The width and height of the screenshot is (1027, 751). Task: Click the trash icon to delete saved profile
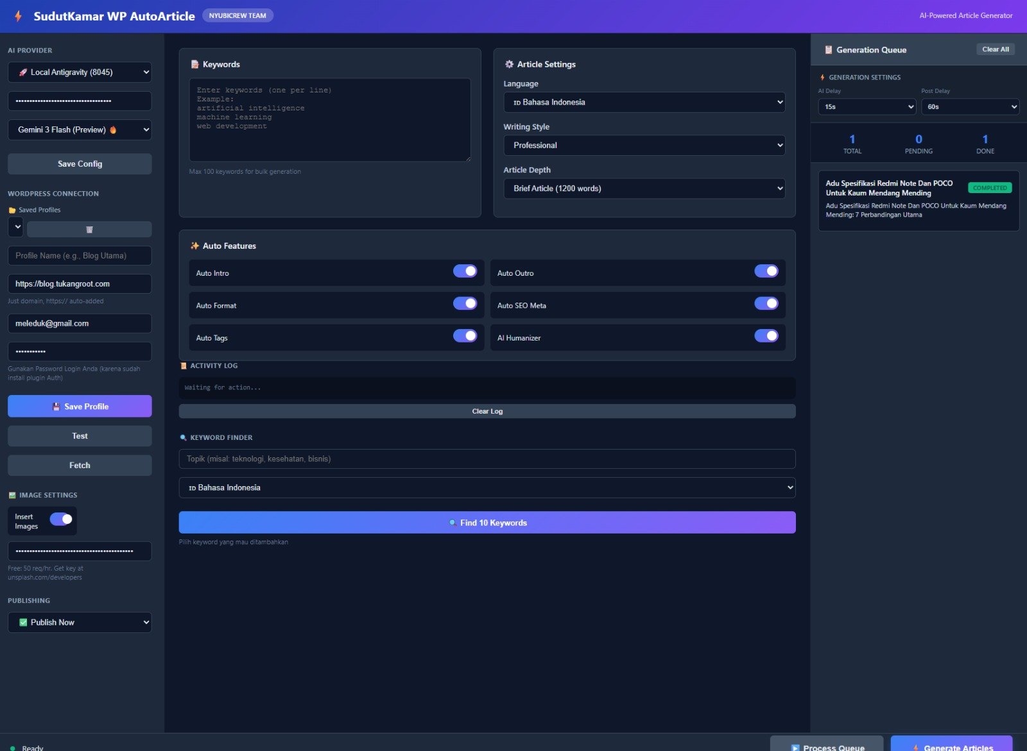[90, 229]
